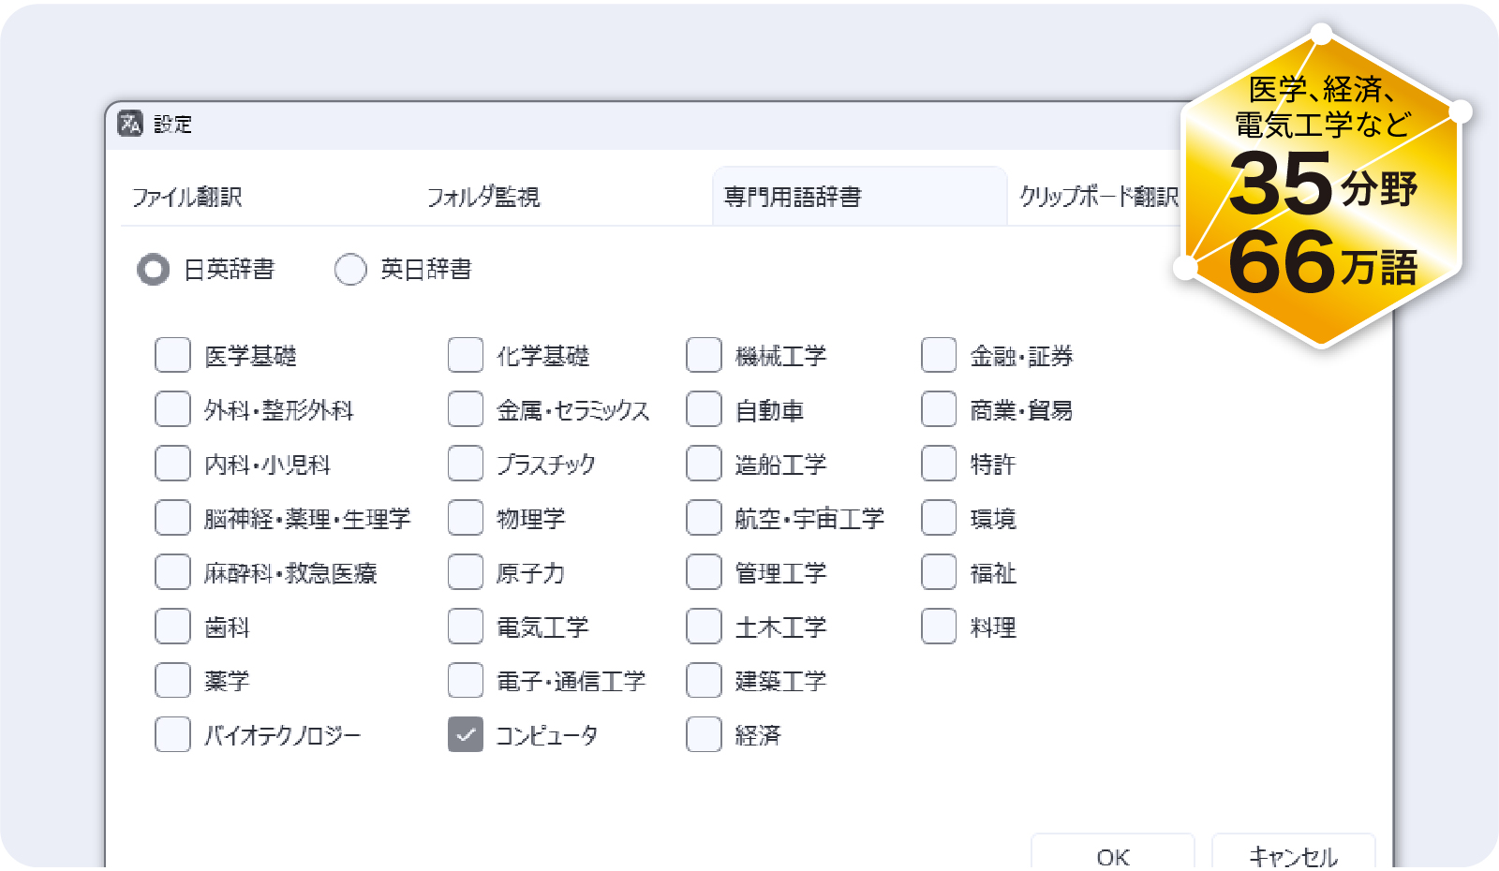Enable the 電気工学 dictionary
The image size is (1499, 871).
coord(465,627)
